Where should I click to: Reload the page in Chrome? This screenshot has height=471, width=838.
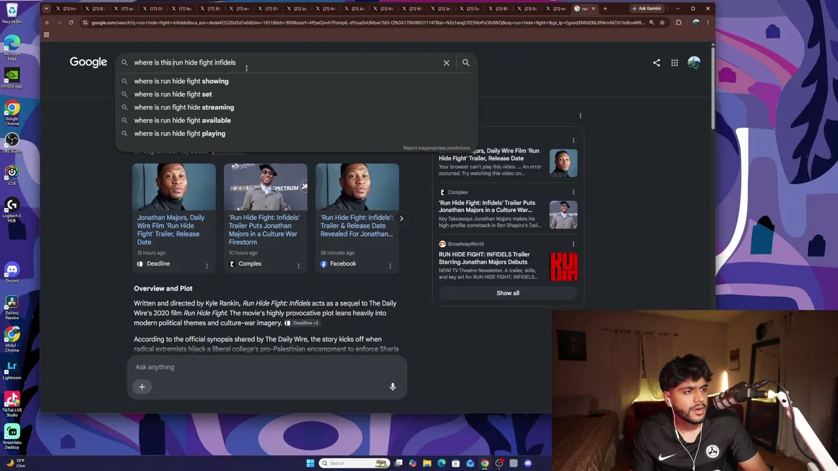[71, 22]
